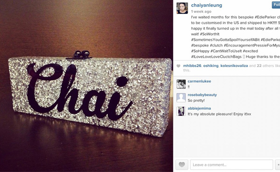Image resolution: width=280 pixels, height=172 pixels.
Task: Open chaiyanleung's profile avatar
Action: pyautogui.click(x=182, y=8)
